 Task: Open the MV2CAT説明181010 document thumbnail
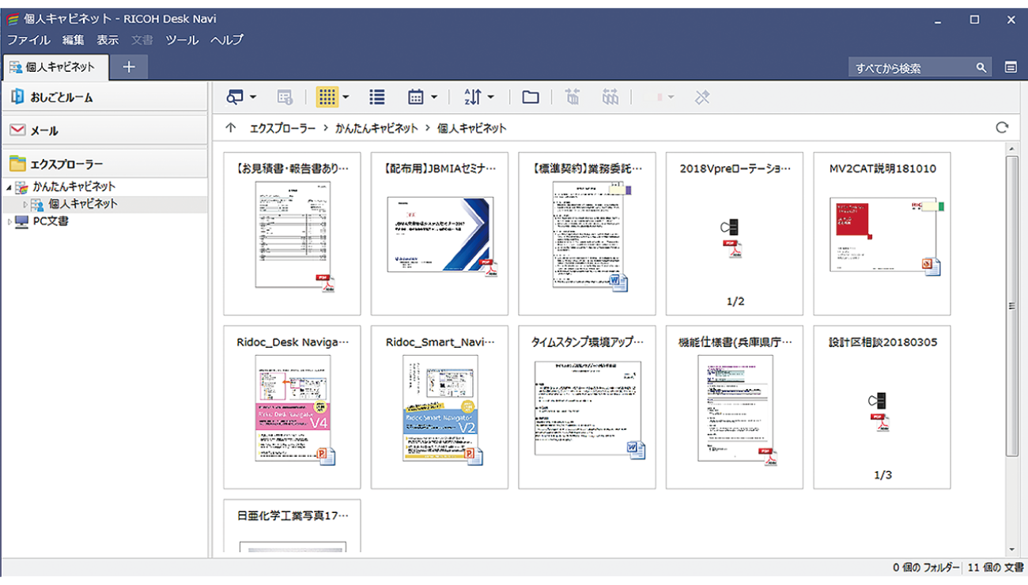point(881,233)
